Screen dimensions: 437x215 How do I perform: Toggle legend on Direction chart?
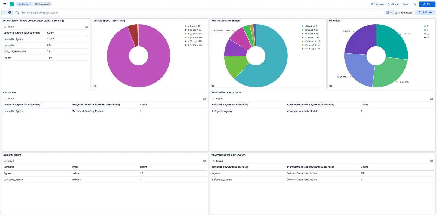330,86
